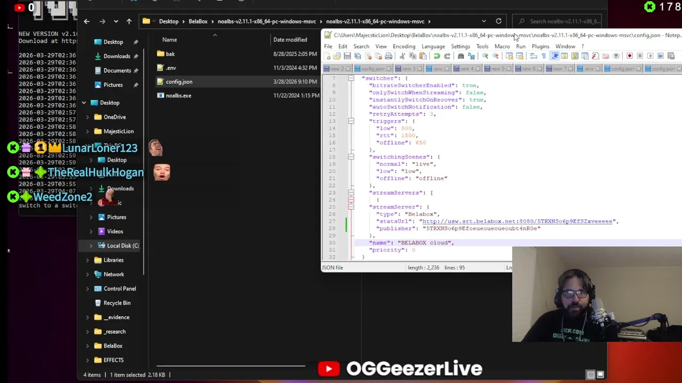The image size is (682, 383).
Task: Save the file using the floppy disk icon
Action: point(347,56)
